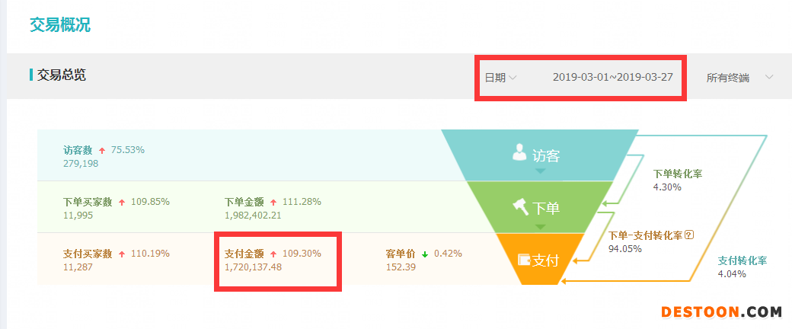
Task: Click the help icon next to 下单-支付转化率
Action: tap(689, 235)
